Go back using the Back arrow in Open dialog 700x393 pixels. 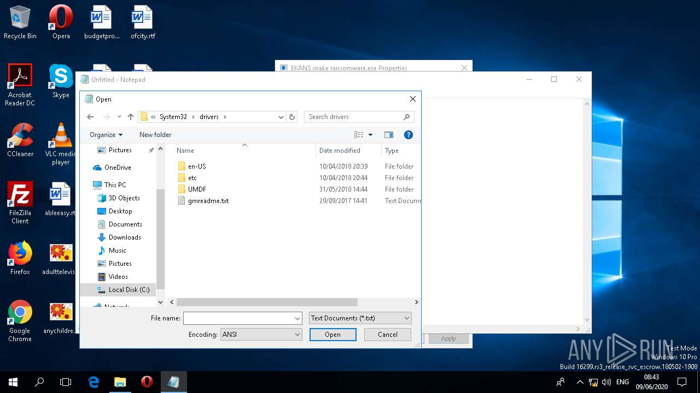coord(90,117)
